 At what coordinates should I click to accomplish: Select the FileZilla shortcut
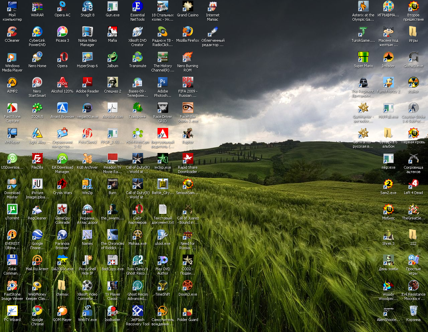tap(37, 159)
